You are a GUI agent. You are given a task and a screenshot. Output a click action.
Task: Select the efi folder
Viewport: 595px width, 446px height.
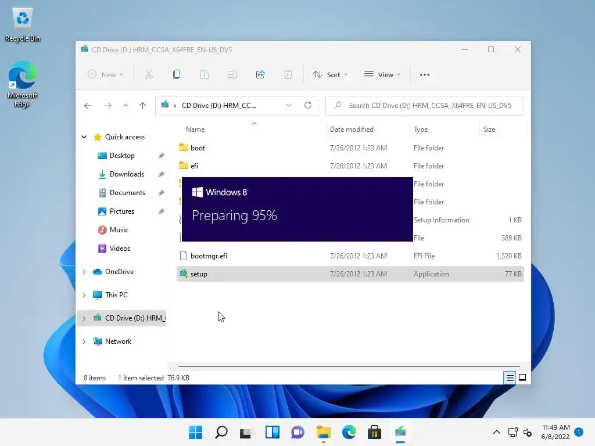pos(350,166)
